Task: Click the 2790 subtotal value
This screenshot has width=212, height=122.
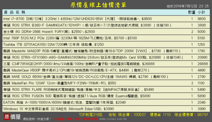Action: coord(201,77)
